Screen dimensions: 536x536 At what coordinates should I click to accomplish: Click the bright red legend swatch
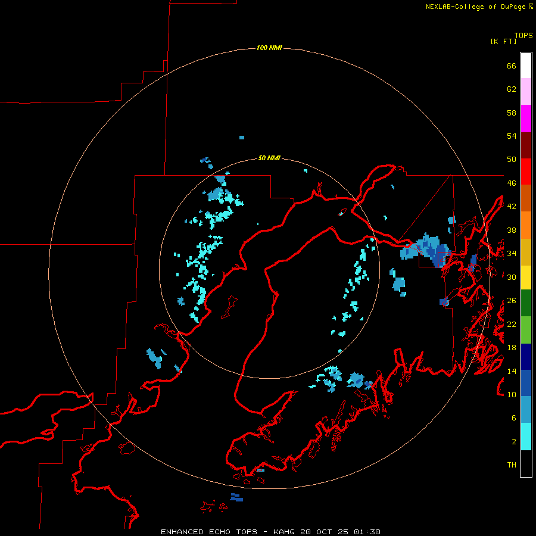(526, 172)
